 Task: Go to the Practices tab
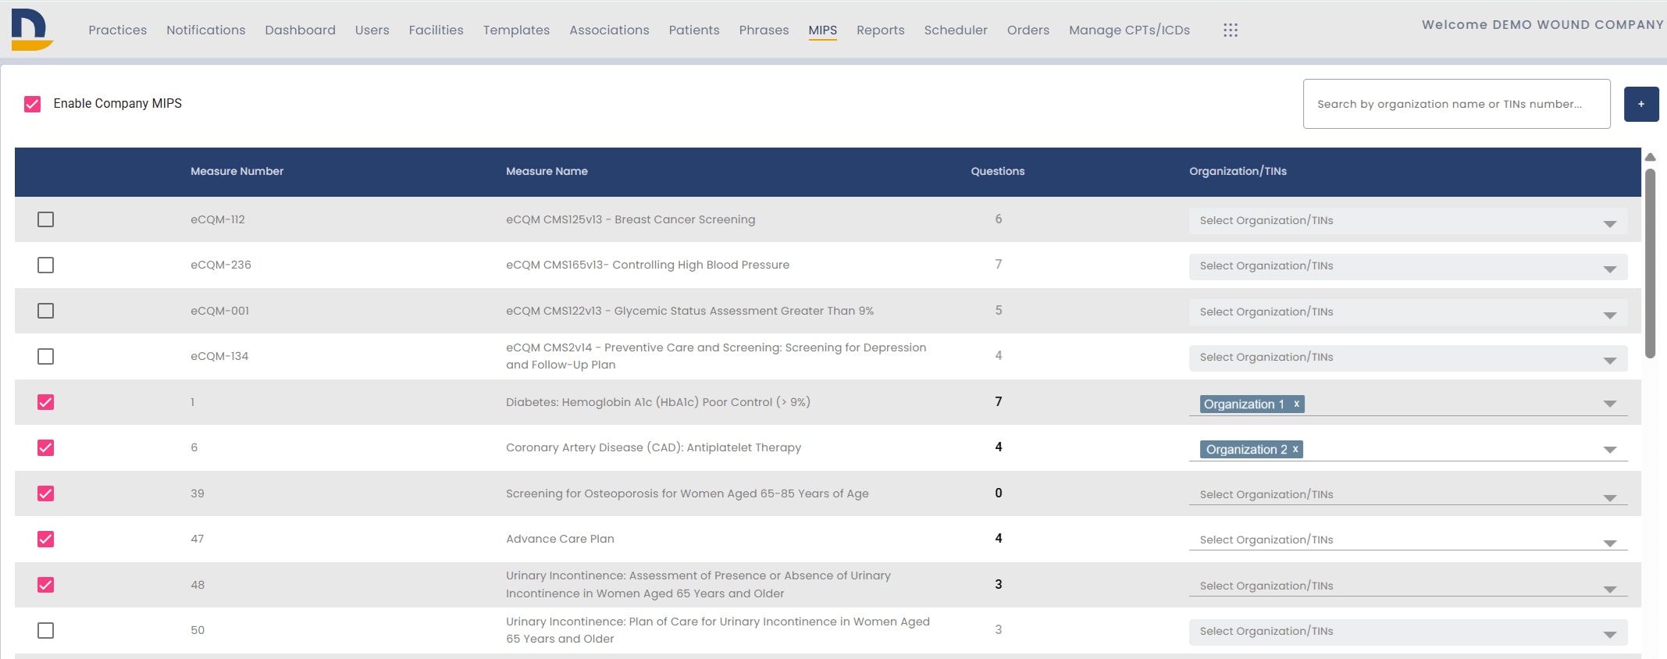pyautogui.click(x=117, y=30)
